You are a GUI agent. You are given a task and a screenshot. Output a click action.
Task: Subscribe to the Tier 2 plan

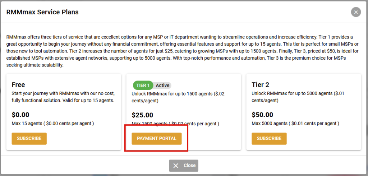click(269, 139)
